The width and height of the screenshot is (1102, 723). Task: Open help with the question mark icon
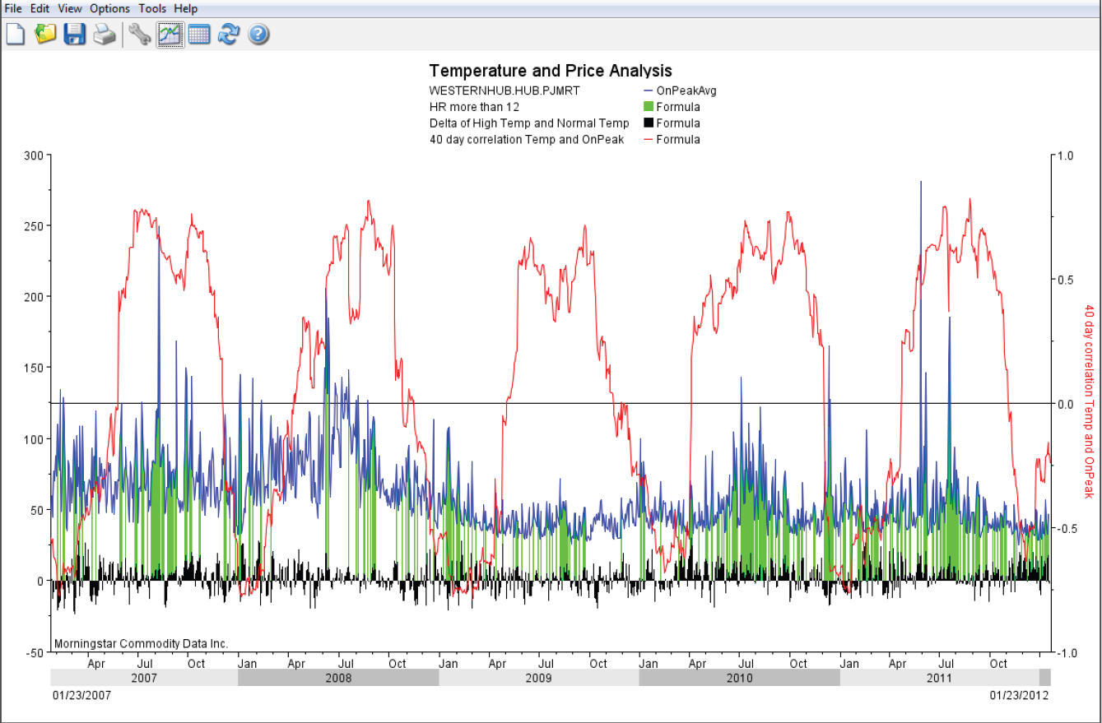point(258,34)
